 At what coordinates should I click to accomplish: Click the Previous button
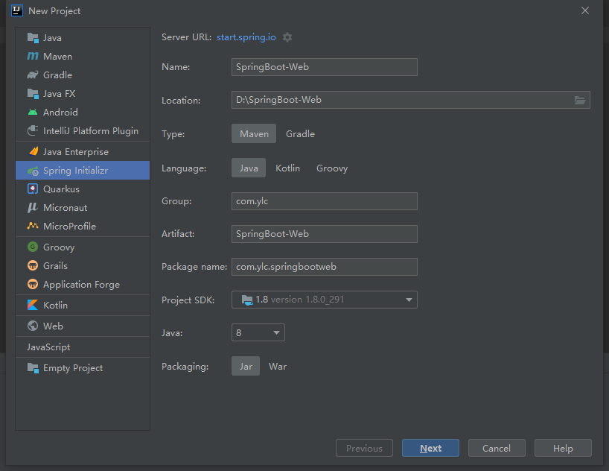pos(364,448)
